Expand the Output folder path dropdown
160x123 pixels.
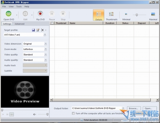click(123, 108)
